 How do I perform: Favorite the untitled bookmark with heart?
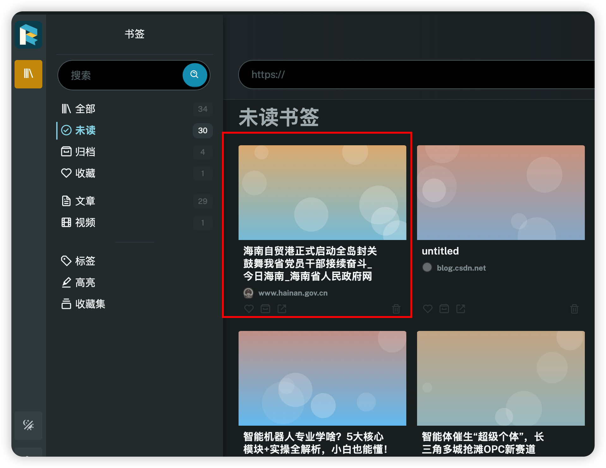tap(428, 309)
